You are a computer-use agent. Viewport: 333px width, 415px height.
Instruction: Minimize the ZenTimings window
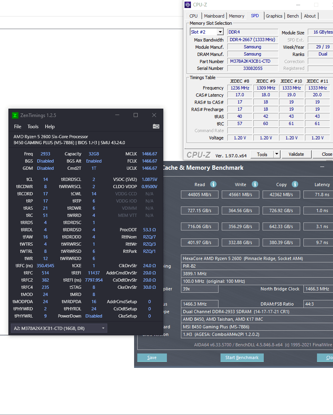117,115
